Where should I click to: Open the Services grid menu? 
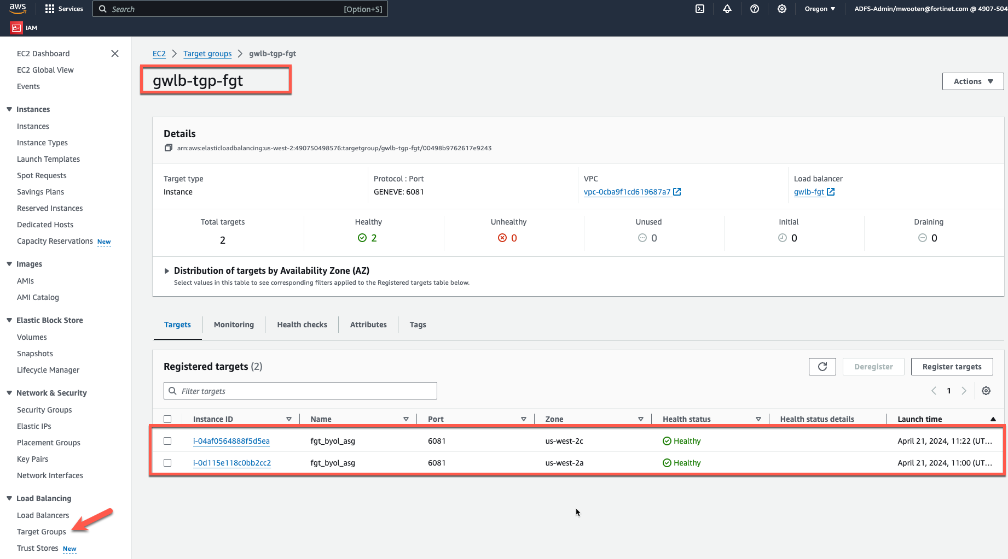click(x=64, y=9)
